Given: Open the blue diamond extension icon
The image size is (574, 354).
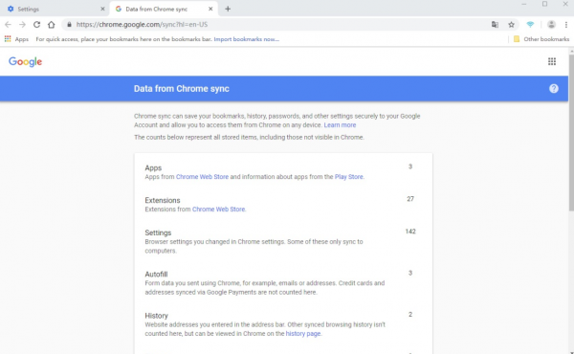Looking at the screenshot, I should click(x=530, y=25).
